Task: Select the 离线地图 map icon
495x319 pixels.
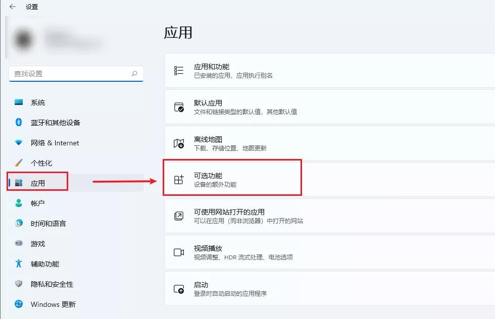Action: (178, 142)
